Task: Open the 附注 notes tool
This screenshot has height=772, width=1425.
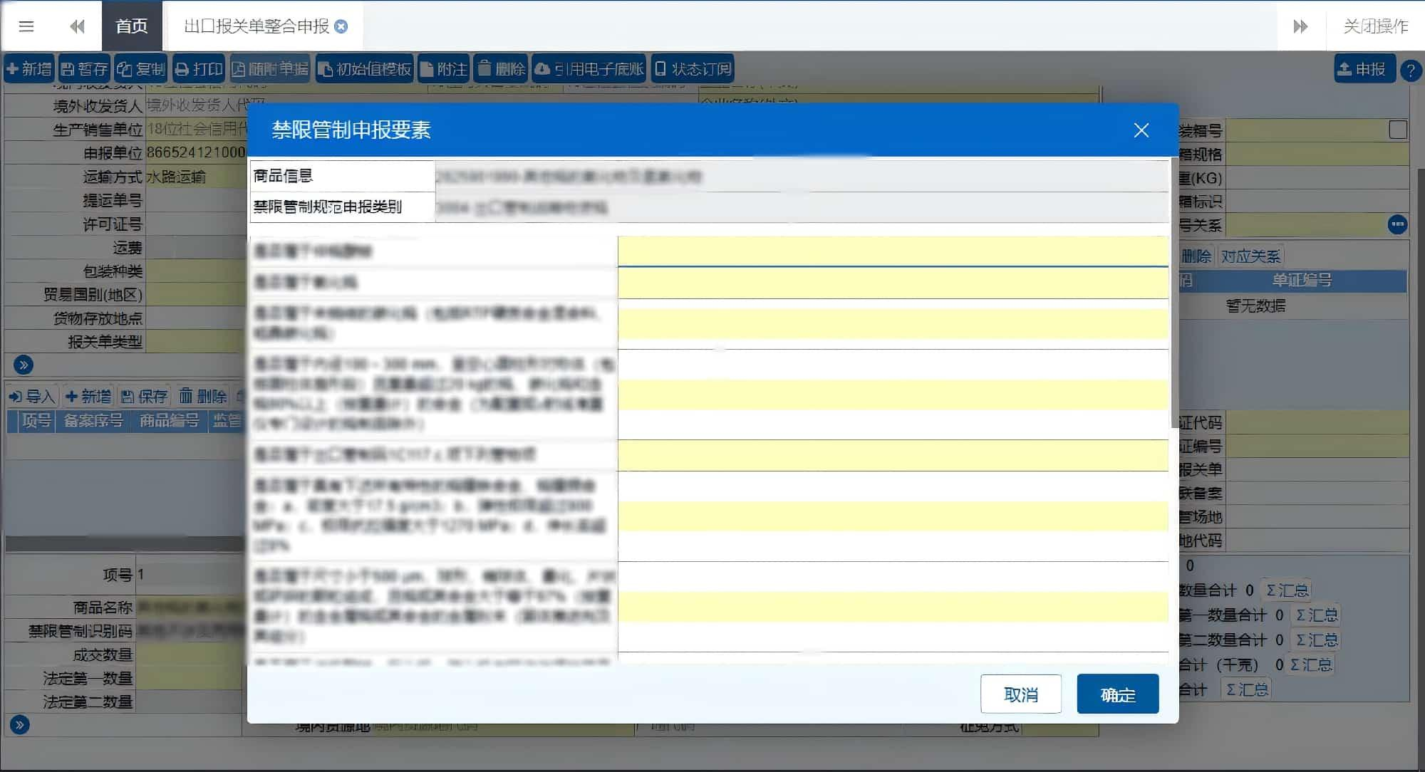Action: (445, 68)
